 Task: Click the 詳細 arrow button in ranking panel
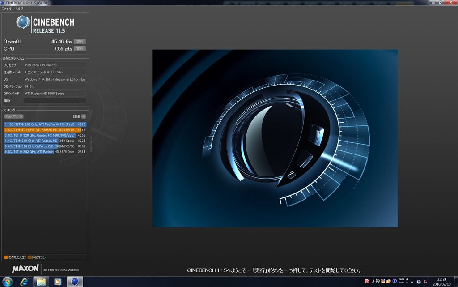84,116
